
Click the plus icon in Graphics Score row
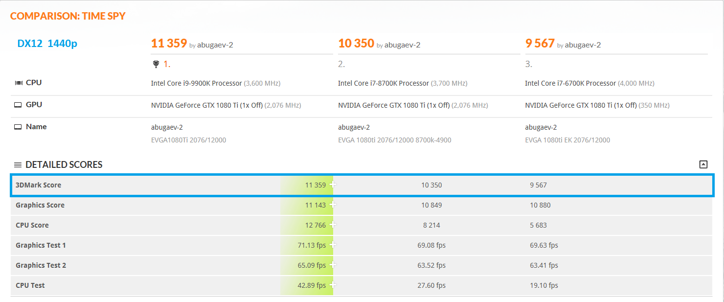(333, 205)
